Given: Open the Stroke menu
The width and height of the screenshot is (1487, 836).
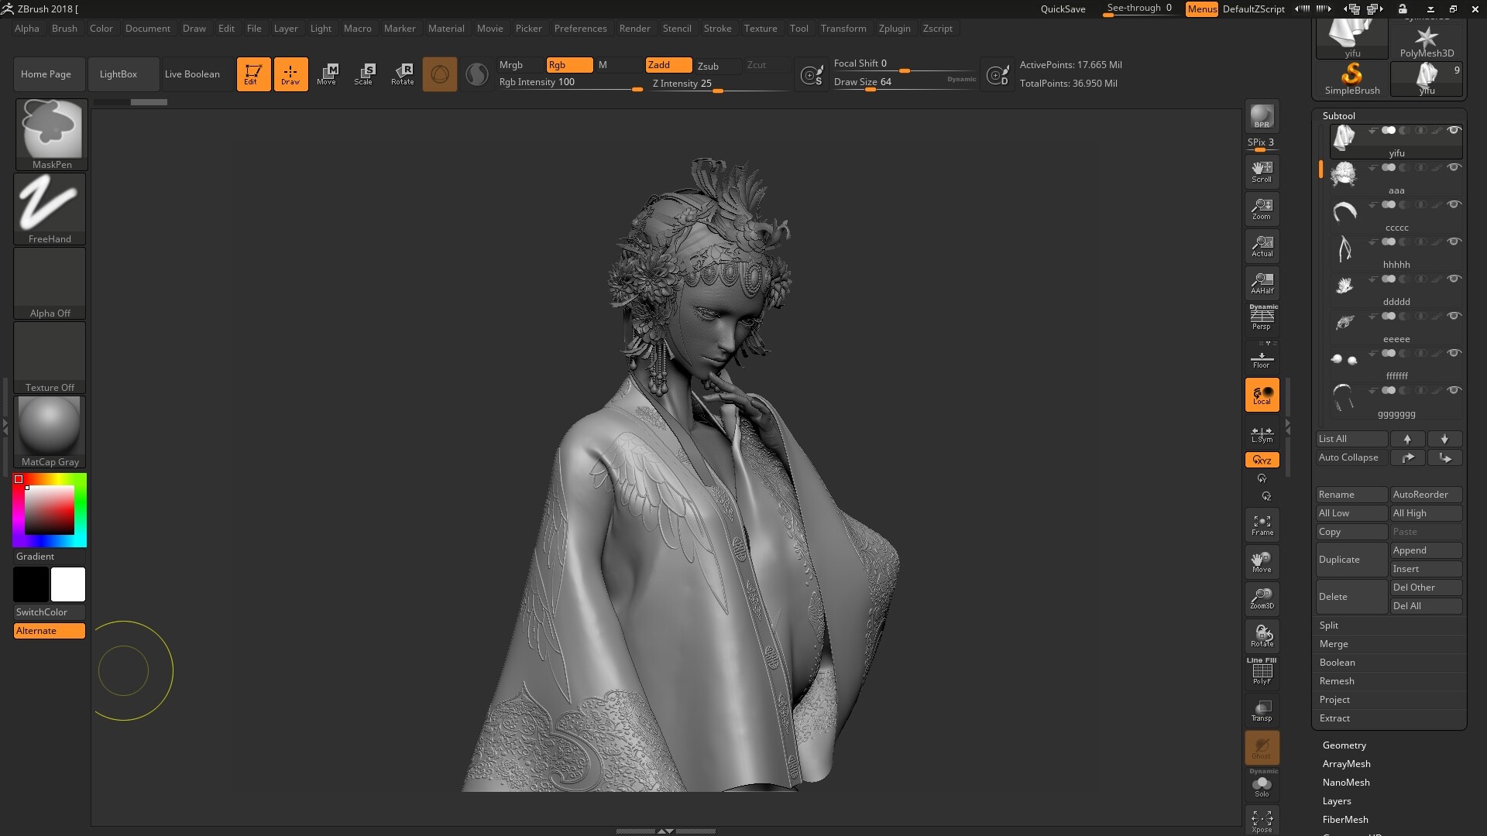Looking at the screenshot, I should pos(717,29).
